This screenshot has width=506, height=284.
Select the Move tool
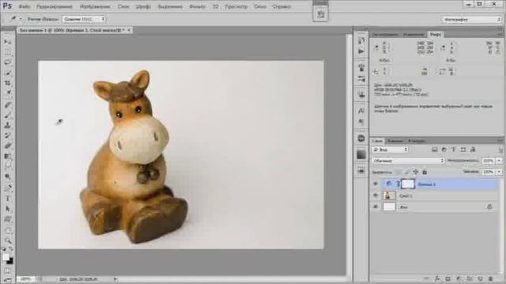[x=8, y=42]
